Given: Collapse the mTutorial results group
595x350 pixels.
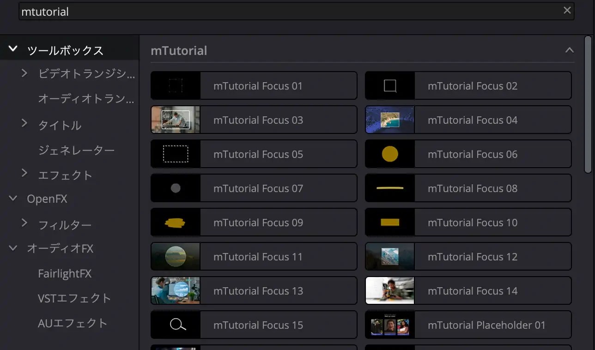Looking at the screenshot, I should click(569, 50).
